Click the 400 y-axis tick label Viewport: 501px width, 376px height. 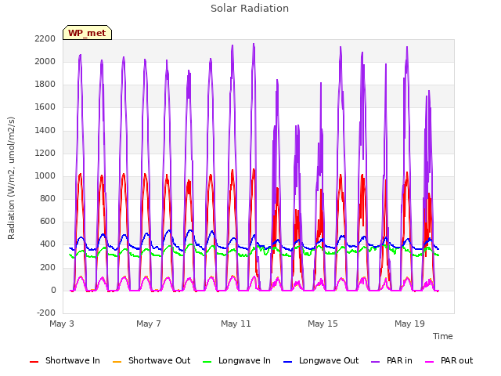pos(48,244)
